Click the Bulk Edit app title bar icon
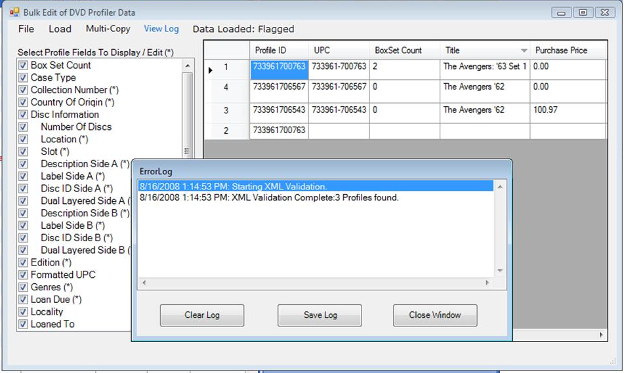The height and width of the screenshot is (373, 624). [x=14, y=12]
